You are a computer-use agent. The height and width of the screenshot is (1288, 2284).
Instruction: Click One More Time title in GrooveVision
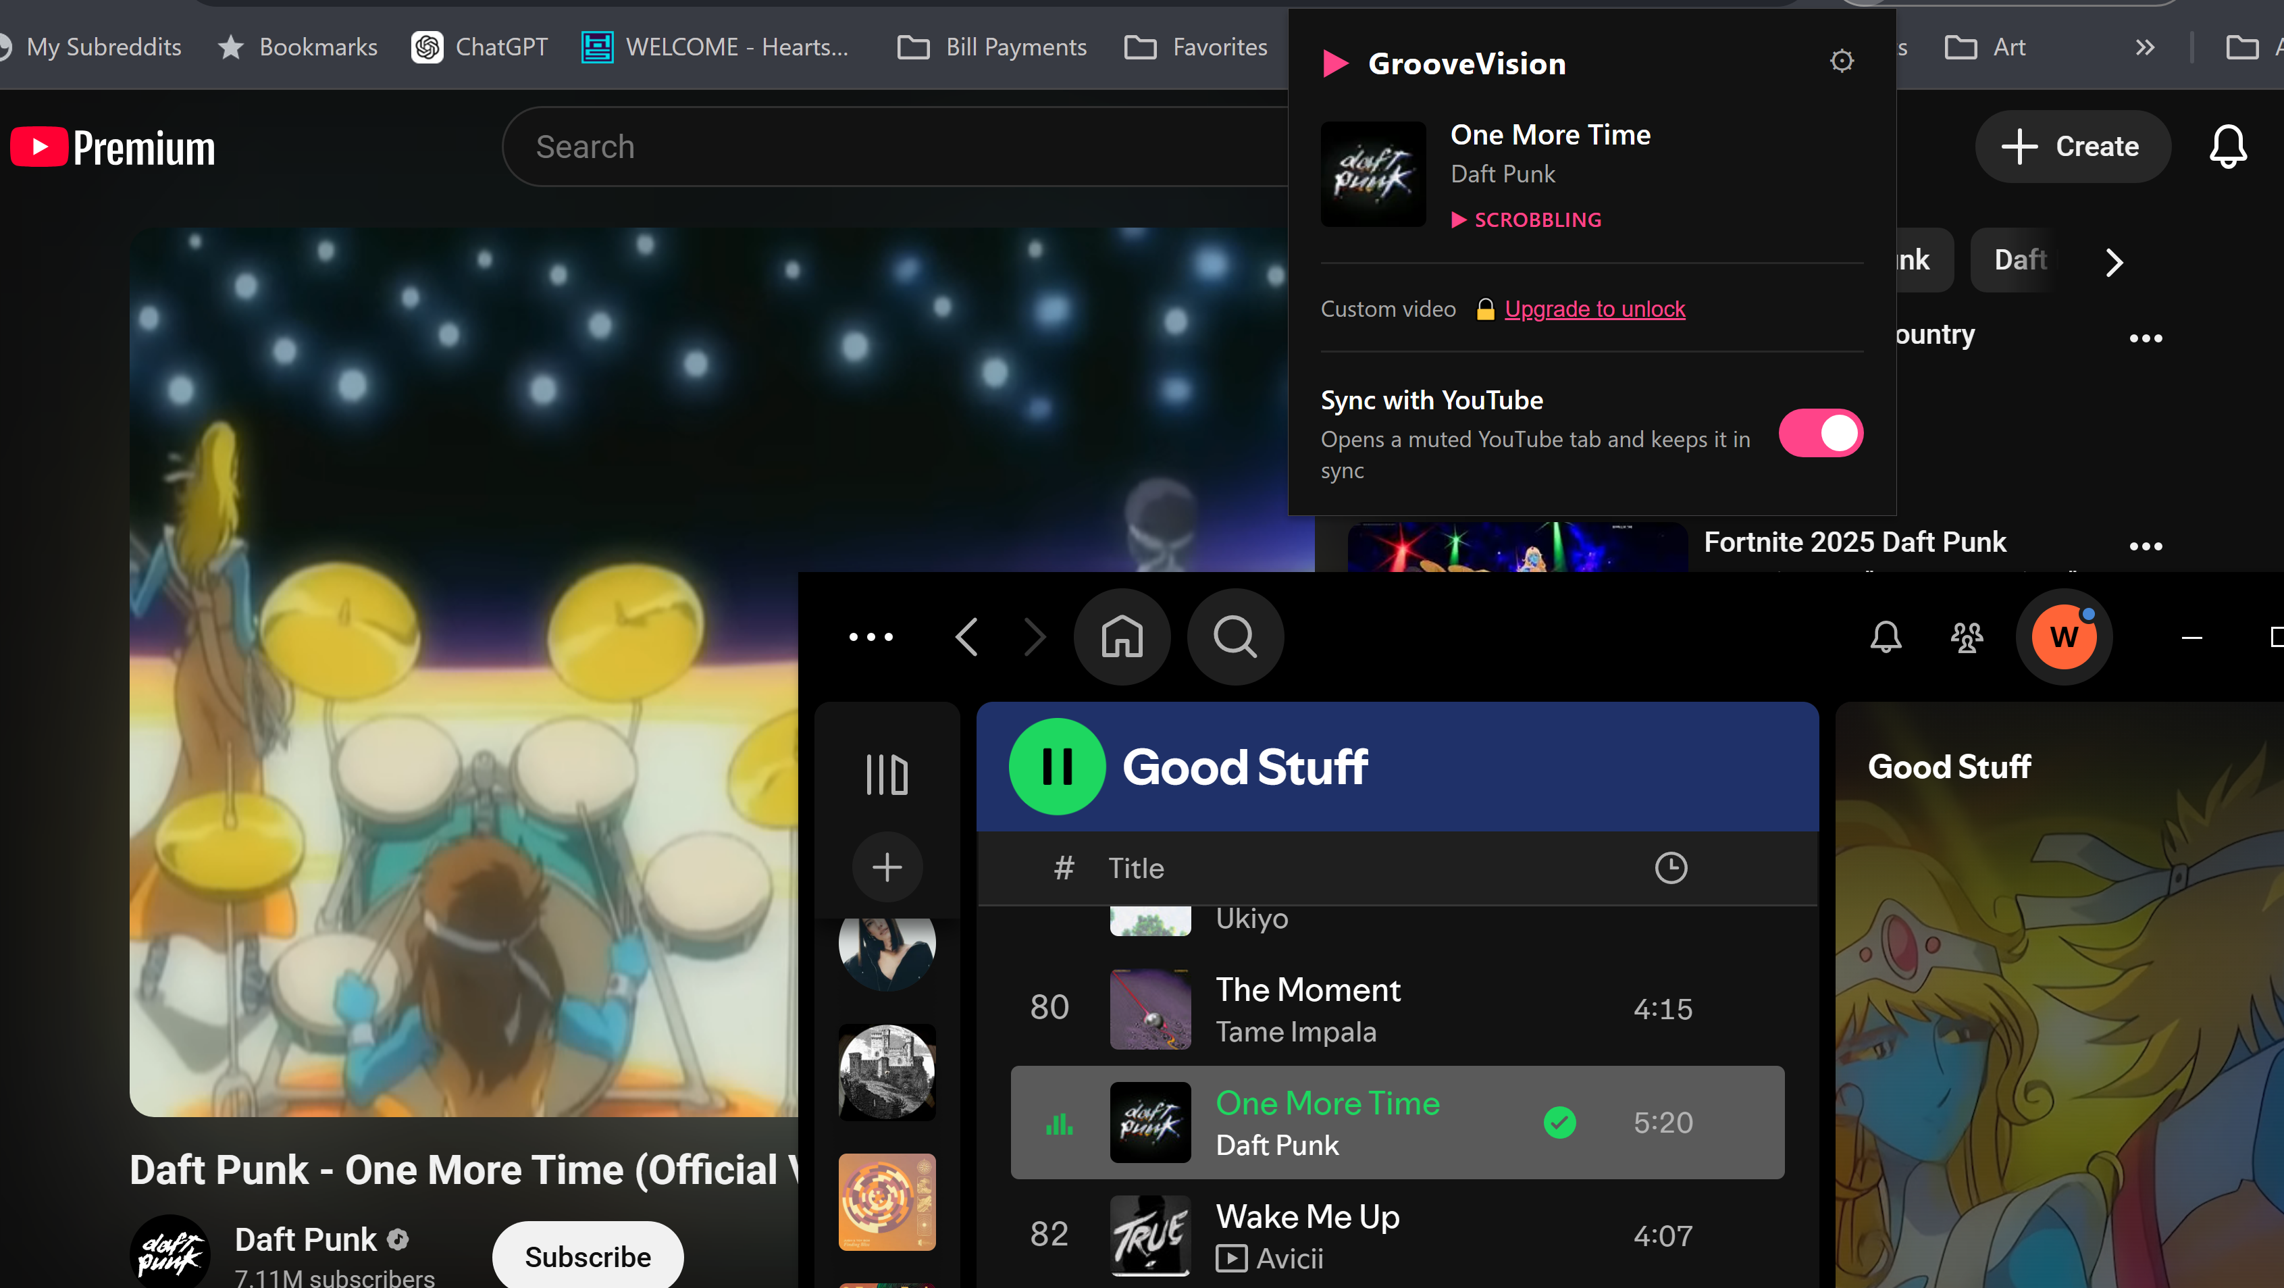1550,134
